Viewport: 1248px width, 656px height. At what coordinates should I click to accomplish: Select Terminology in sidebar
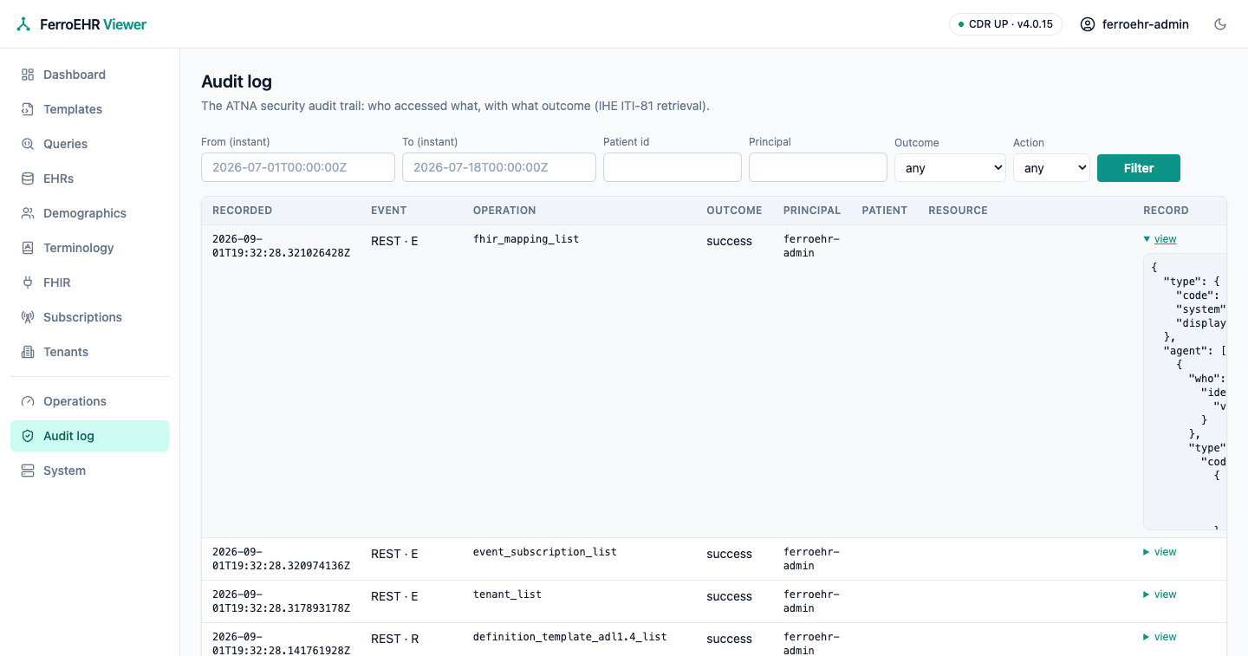pyautogui.click(x=89, y=248)
